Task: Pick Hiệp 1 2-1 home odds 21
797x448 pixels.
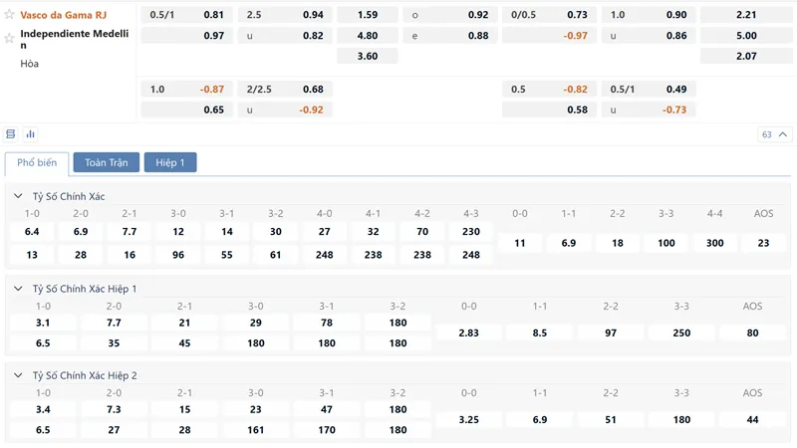Action: click(184, 323)
